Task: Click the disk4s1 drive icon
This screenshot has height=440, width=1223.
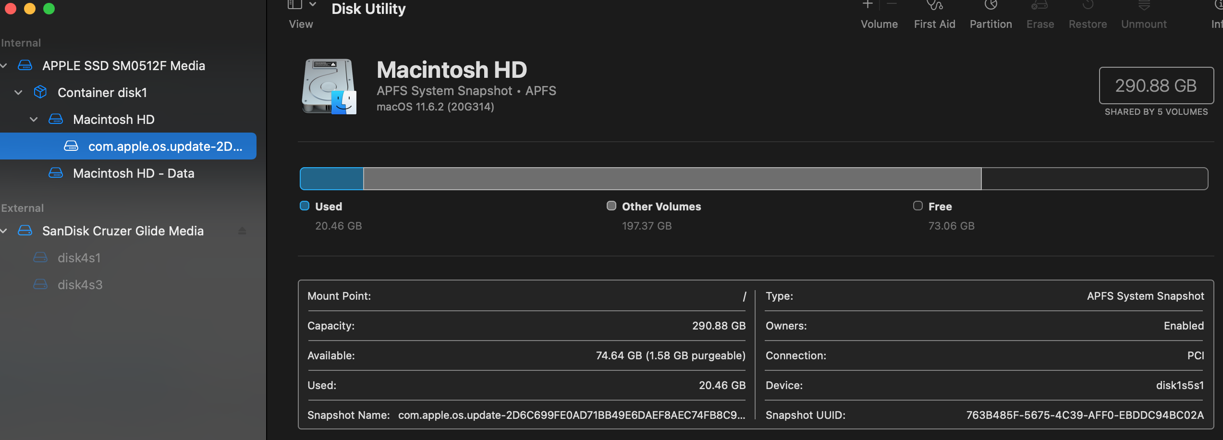Action: click(40, 257)
